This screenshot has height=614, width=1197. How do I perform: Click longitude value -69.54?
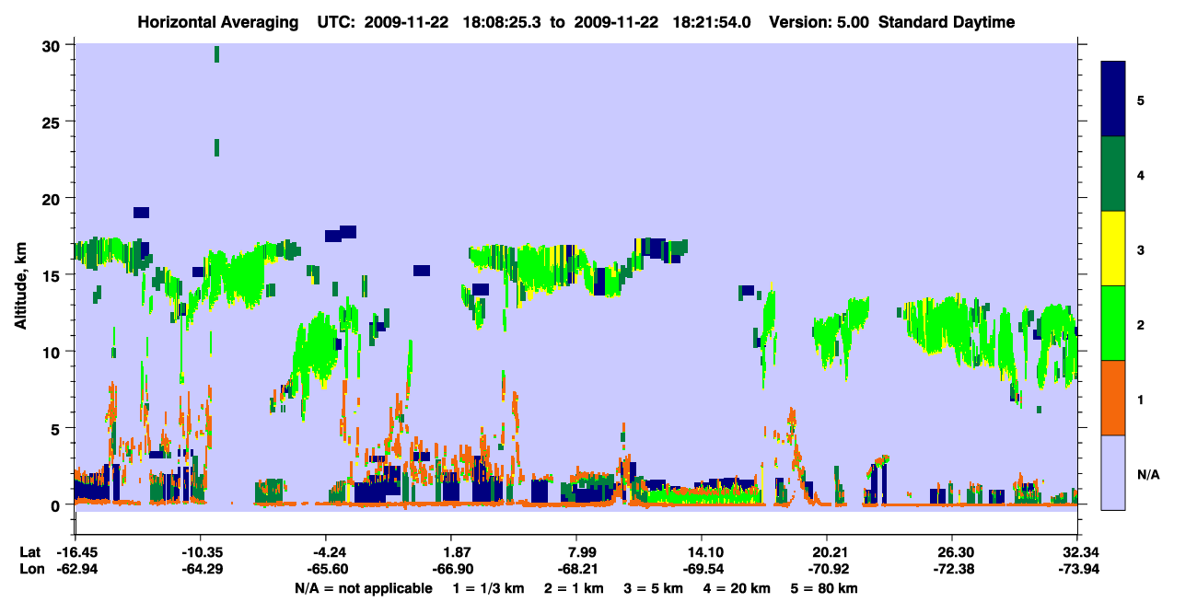point(702,569)
